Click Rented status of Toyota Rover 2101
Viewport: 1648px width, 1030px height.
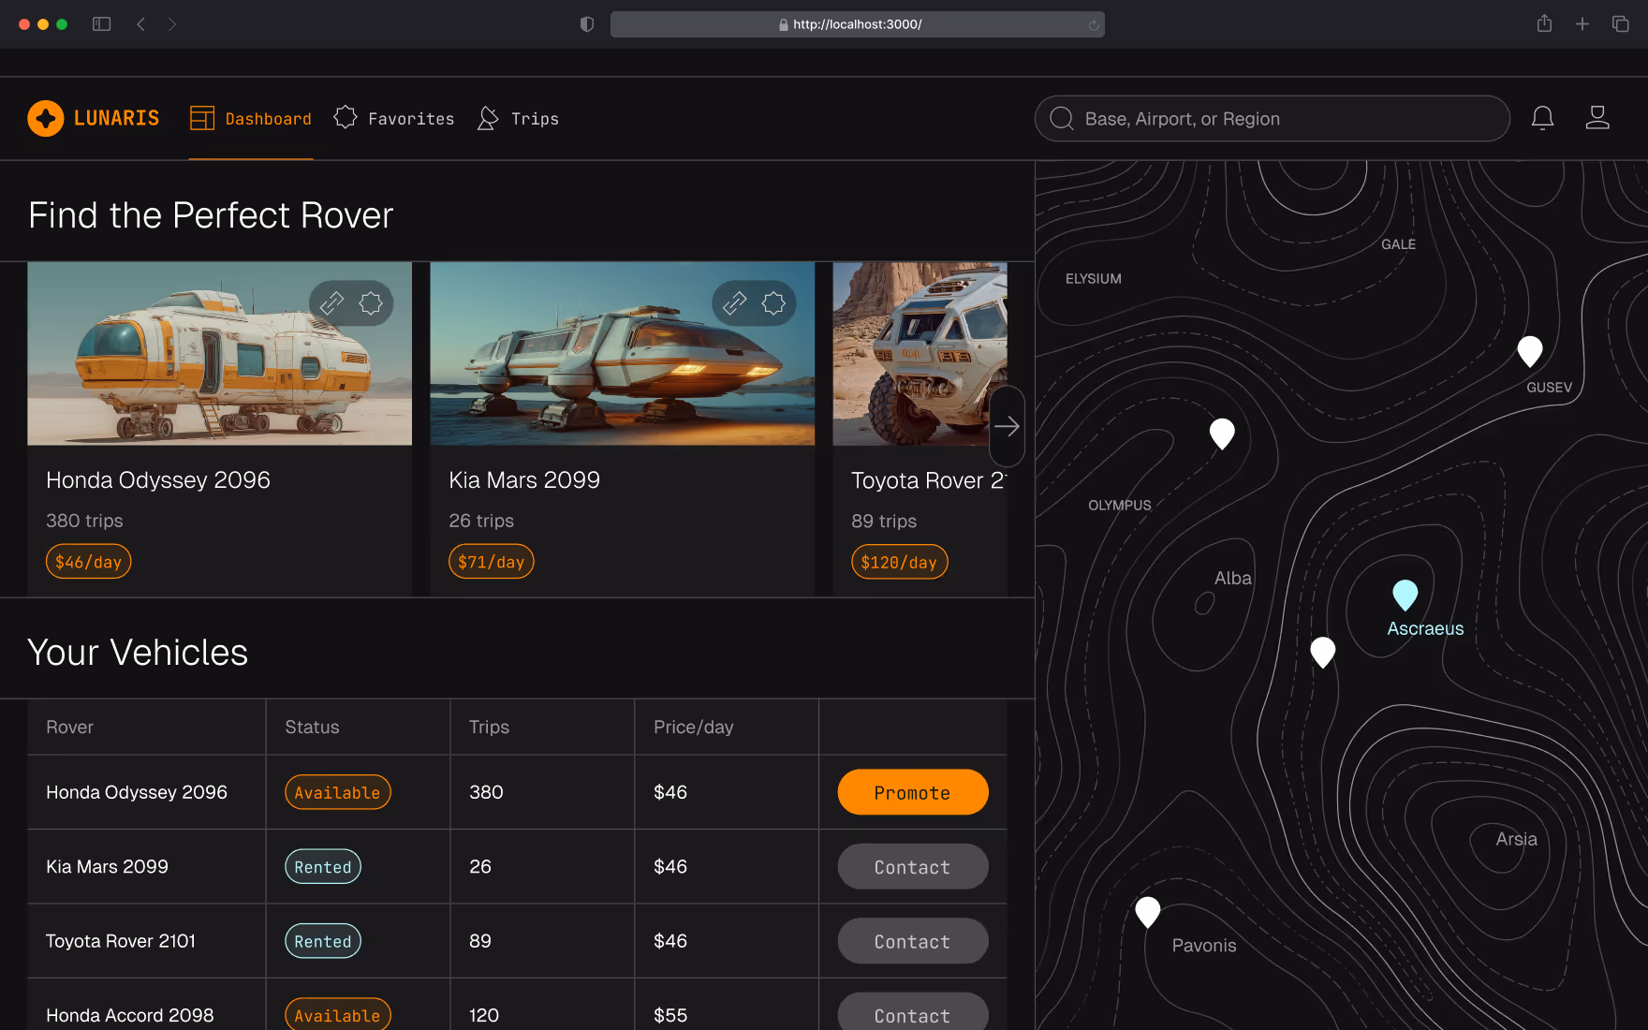click(x=322, y=941)
